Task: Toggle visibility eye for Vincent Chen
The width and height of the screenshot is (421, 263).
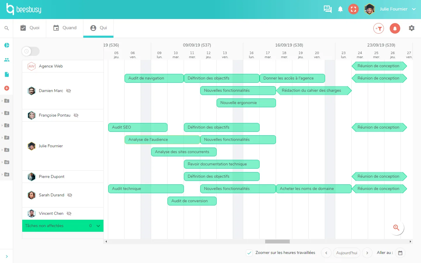Action: click(x=69, y=214)
